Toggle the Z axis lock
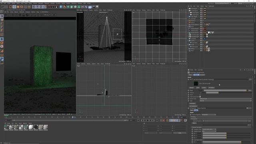 [x=41, y=7]
